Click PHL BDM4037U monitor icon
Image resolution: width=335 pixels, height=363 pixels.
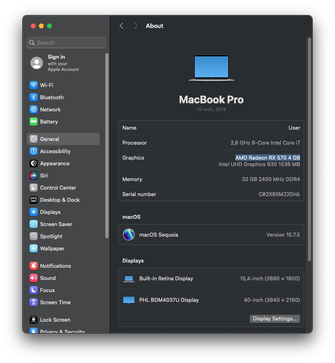[129, 300]
